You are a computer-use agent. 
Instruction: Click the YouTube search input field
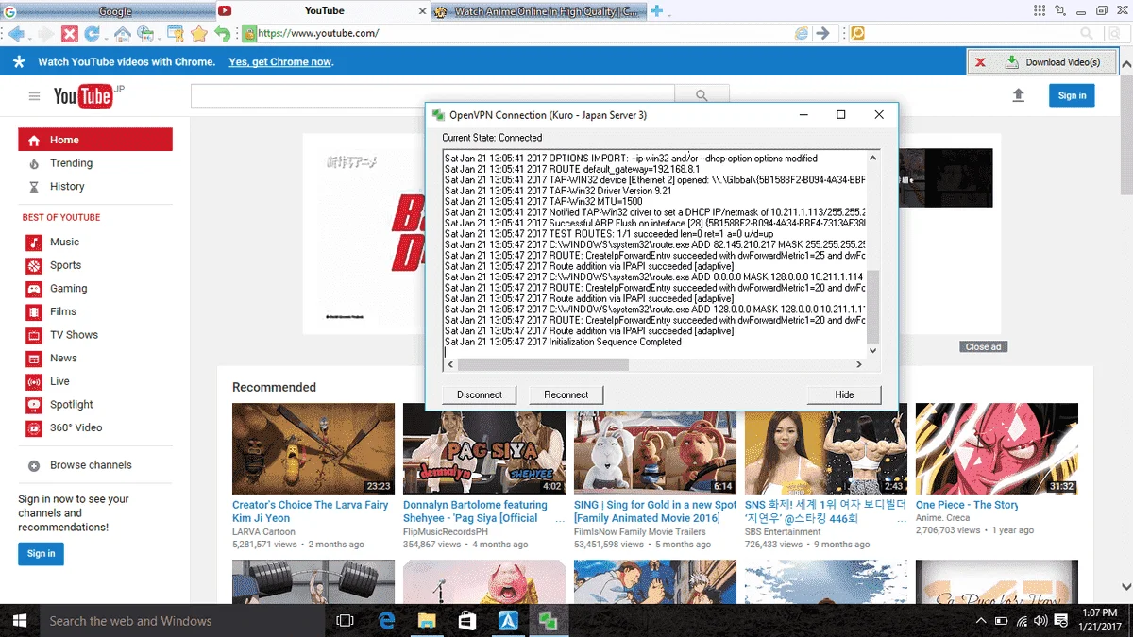(x=432, y=96)
